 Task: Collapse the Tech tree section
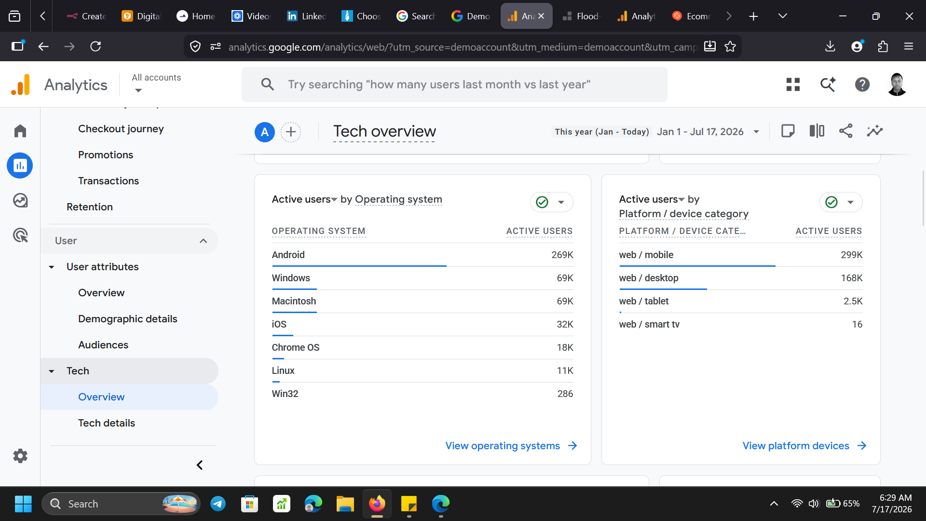coord(52,371)
